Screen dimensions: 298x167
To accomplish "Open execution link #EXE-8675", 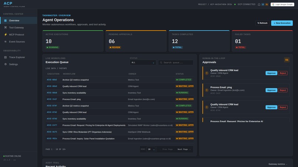I will pos(52,132).
